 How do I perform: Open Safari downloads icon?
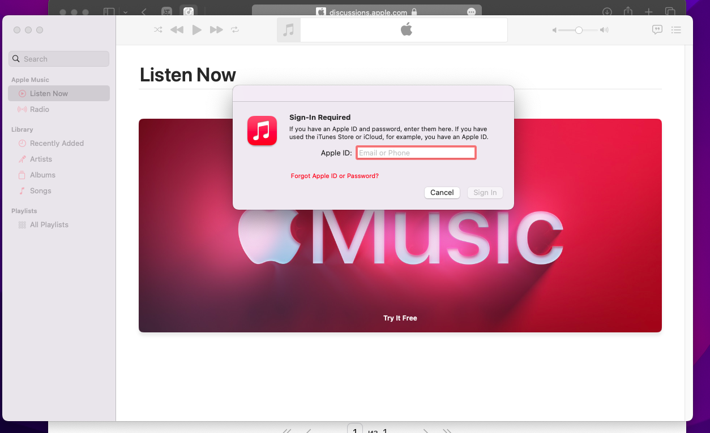[x=607, y=12]
